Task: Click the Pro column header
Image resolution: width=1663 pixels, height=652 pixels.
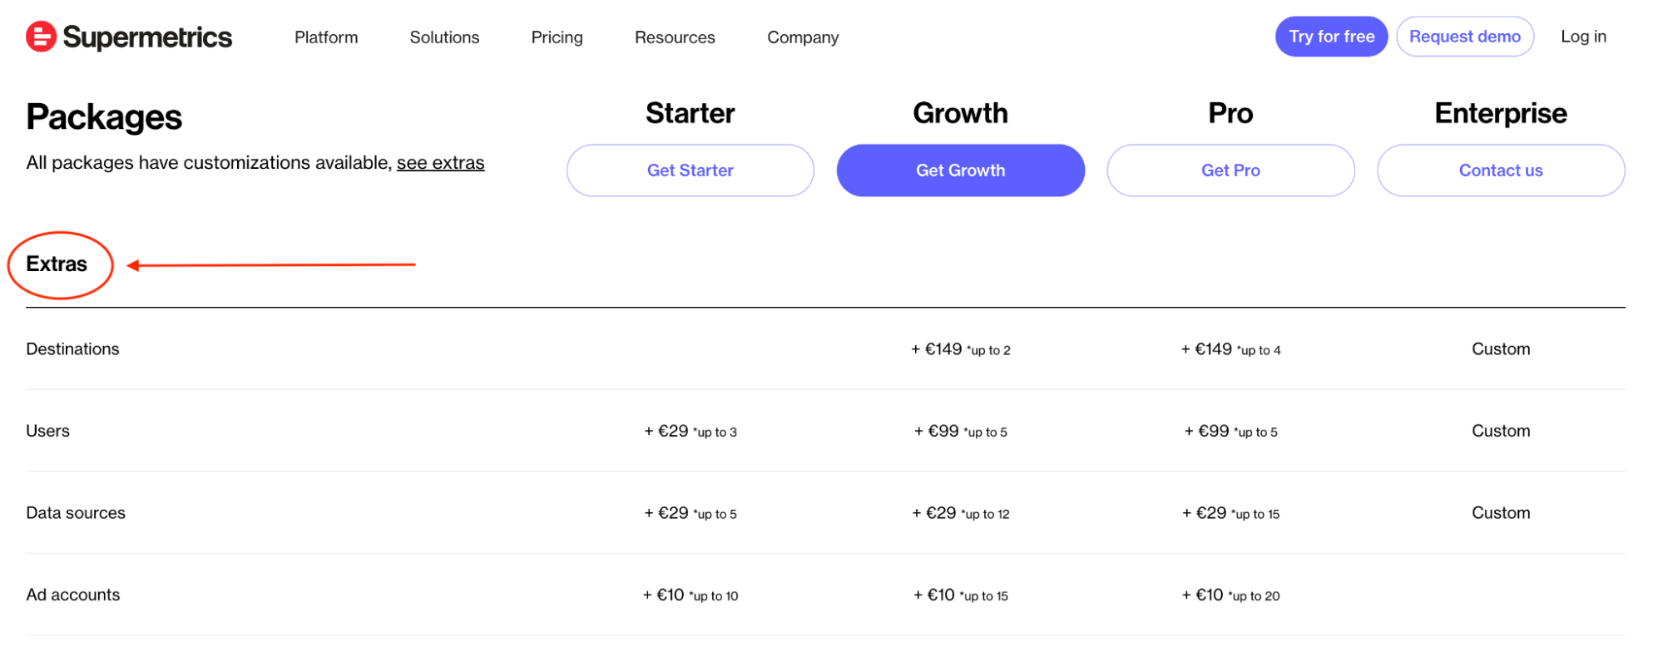Action: (x=1230, y=112)
